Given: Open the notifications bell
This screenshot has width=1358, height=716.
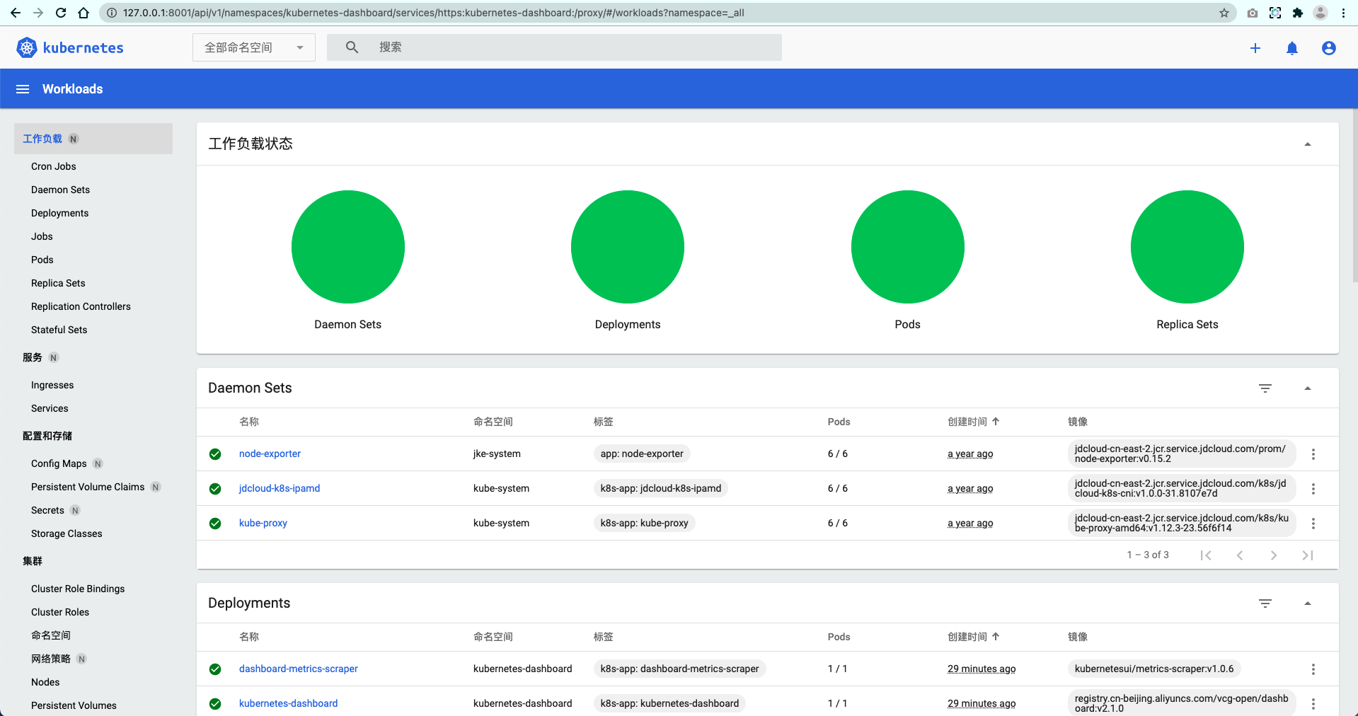Looking at the screenshot, I should click(x=1292, y=48).
